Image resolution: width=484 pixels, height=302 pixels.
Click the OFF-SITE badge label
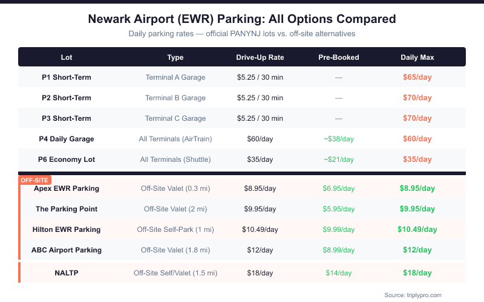click(x=35, y=180)
